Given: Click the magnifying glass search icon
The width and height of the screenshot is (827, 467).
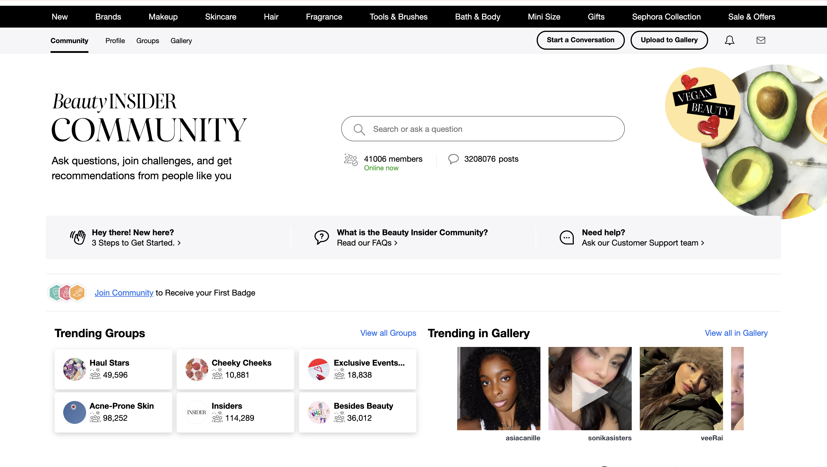Looking at the screenshot, I should point(360,129).
